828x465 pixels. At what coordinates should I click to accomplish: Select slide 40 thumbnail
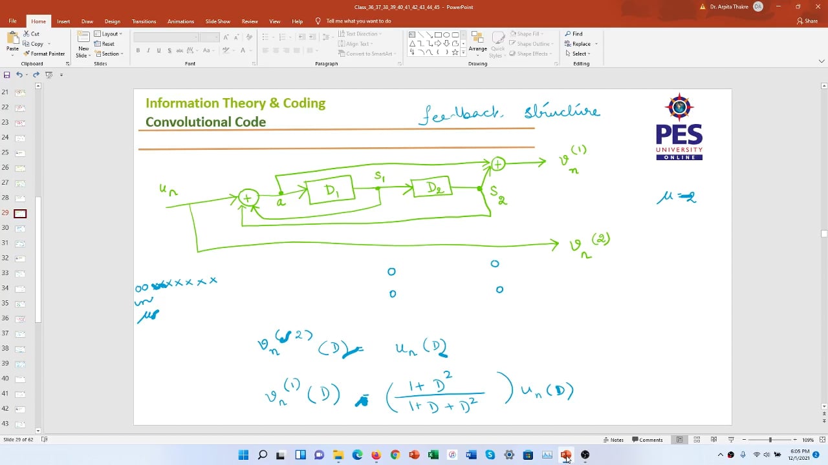pyautogui.click(x=20, y=378)
